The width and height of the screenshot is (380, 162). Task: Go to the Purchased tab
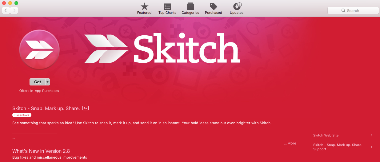coord(213,8)
